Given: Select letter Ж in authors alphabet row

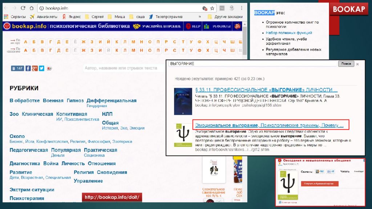Looking at the screenshot, I should point(84,42).
